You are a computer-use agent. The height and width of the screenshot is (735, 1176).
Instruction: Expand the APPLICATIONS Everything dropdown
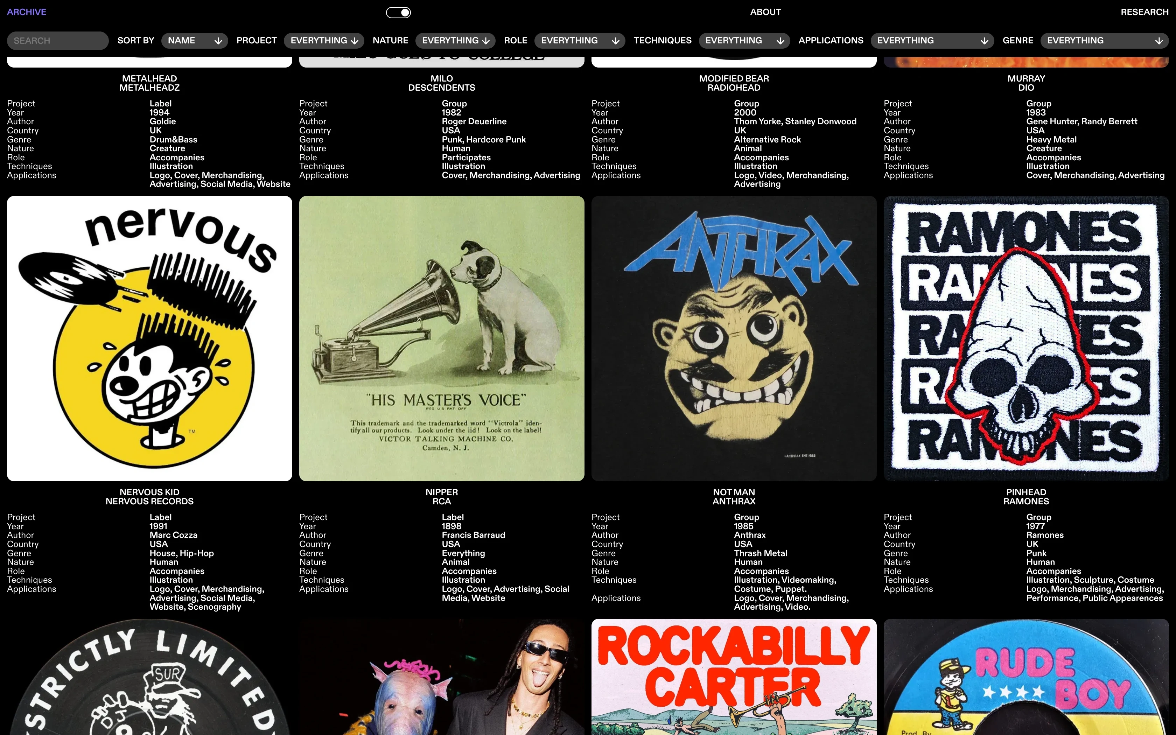point(932,41)
